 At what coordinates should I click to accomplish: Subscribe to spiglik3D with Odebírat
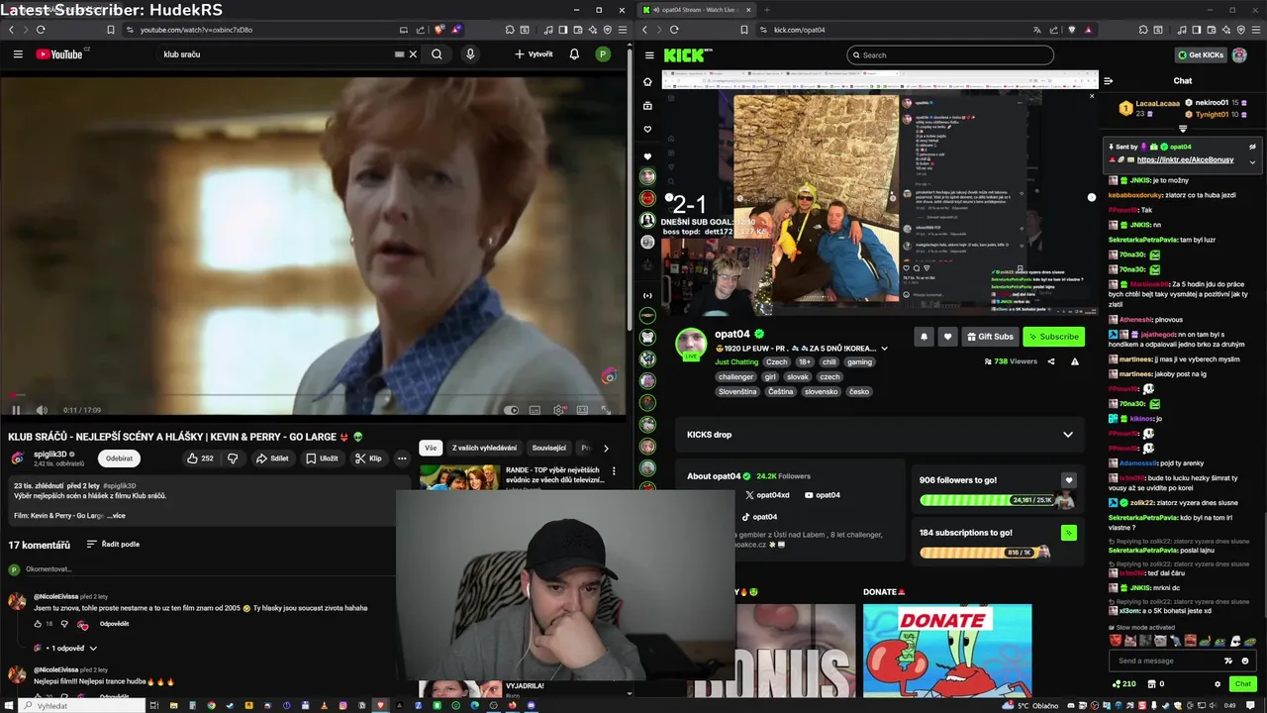[x=119, y=458]
